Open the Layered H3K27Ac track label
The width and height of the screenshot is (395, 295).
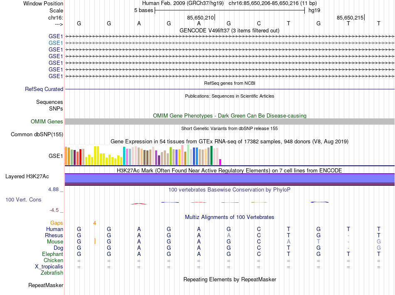27,177
